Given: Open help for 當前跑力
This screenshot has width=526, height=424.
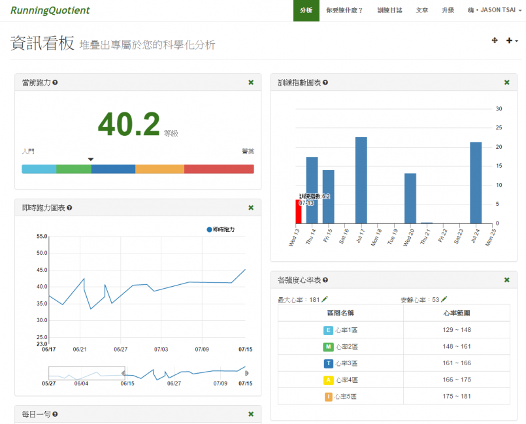Looking at the screenshot, I should 55,83.
